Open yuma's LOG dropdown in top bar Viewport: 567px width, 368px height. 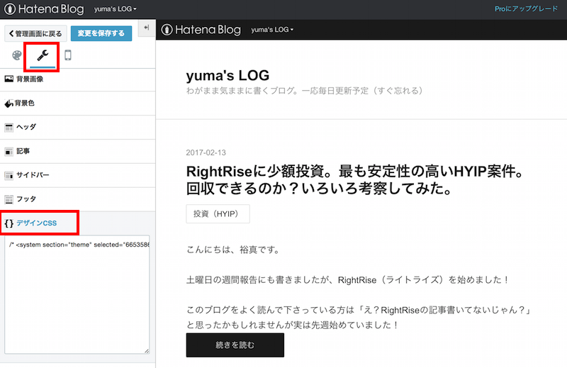coord(115,9)
